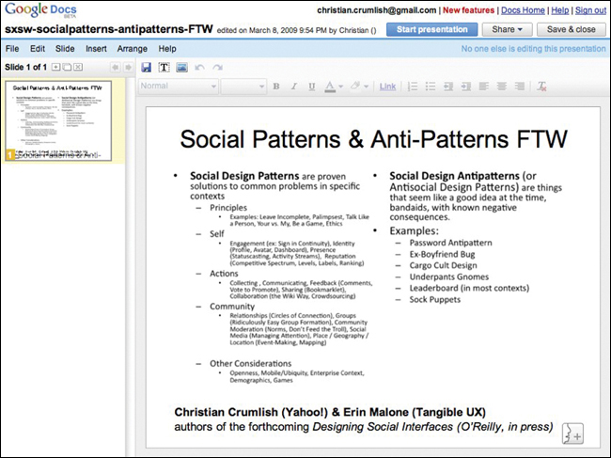
Task: Delete the slide with the X icon
Action: click(x=77, y=68)
